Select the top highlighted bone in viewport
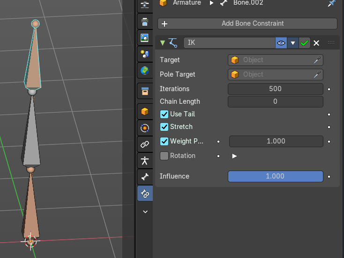344x258 pixels. coord(33,64)
